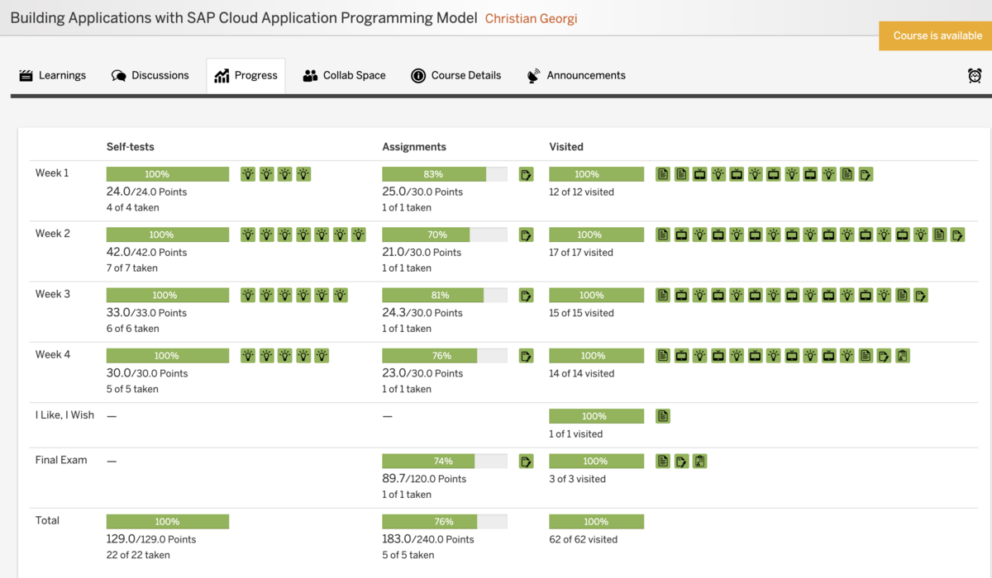Screen dimensions: 992x578
Task: Click the Total assignments 76% progress bar
Action: 445,522
